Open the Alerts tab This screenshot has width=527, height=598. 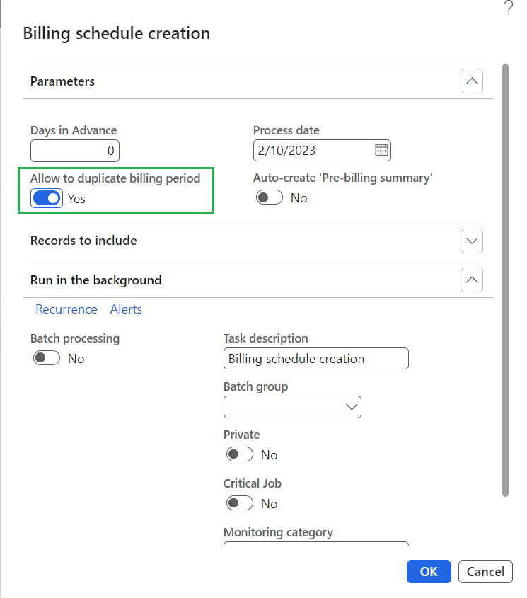[x=126, y=309]
